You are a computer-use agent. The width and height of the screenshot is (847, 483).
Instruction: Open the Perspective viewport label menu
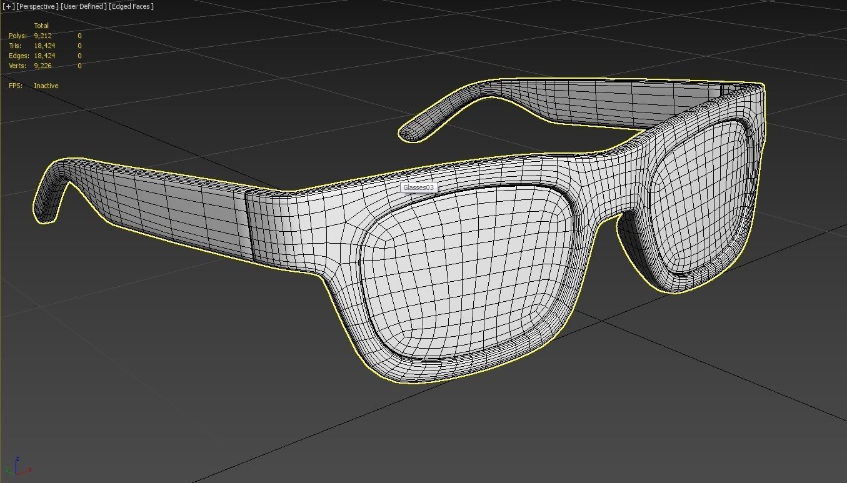pos(38,6)
